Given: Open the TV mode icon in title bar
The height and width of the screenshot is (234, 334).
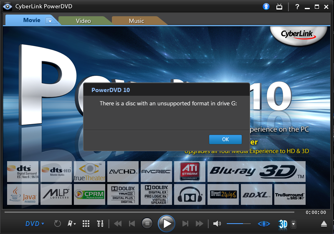Looking at the screenshot, I should [x=279, y=7].
